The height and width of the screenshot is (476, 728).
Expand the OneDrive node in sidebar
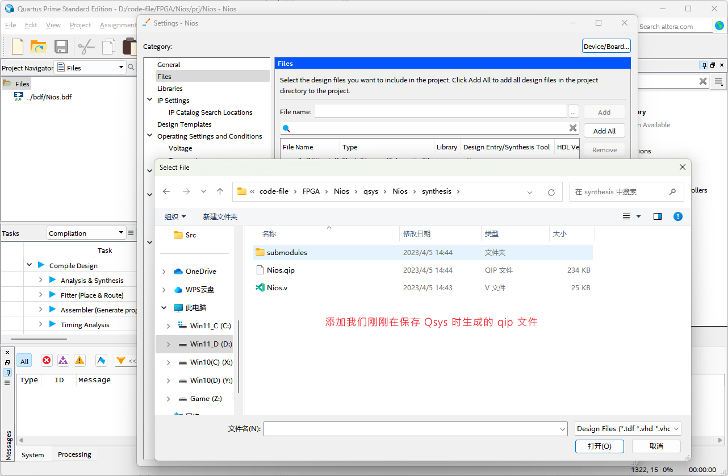click(164, 272)
